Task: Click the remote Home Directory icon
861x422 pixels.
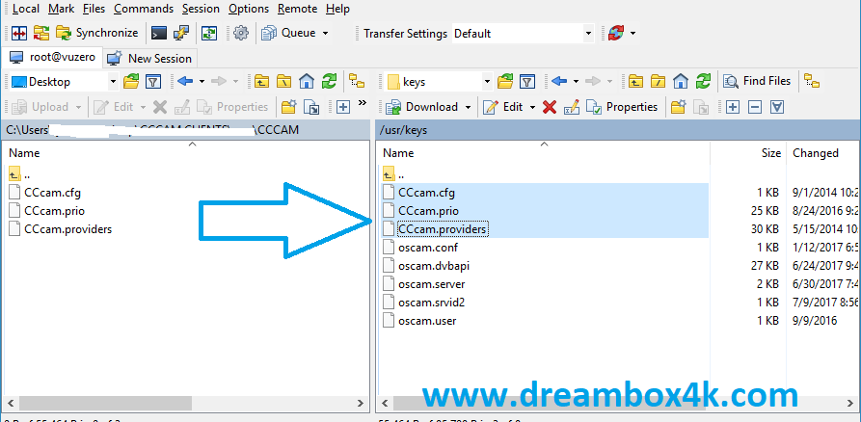Action: 681,82
